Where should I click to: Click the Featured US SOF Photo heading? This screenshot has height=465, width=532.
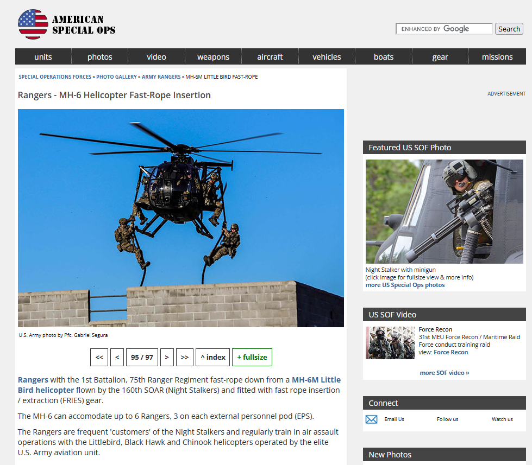410,148
